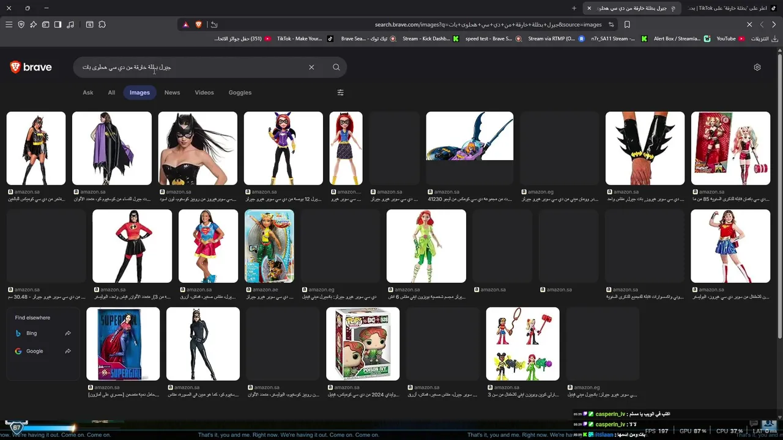Submit search with the magnifier icon
Screen dimensions: 783x440
[x=336, y=67]
